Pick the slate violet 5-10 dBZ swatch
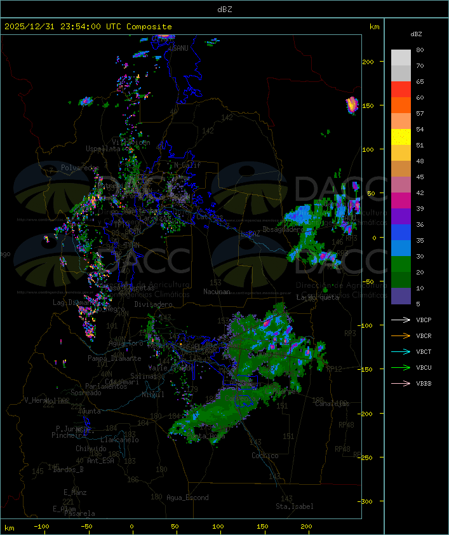Image resolution: width=449 pixels, height=535 pixels. point(401,296)
